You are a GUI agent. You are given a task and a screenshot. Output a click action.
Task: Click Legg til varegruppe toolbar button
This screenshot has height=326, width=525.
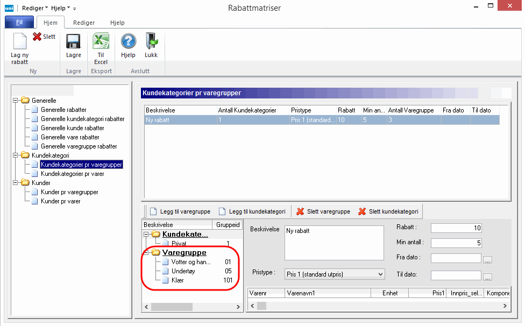[180, 211]
